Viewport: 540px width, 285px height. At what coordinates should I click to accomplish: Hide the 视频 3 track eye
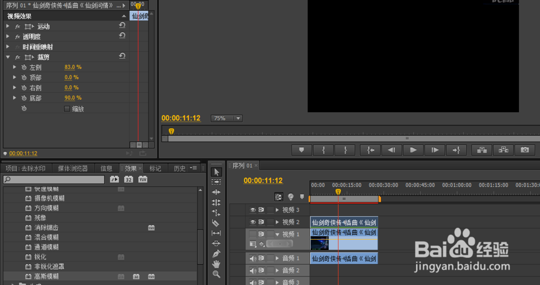click(x=253, y=210)
